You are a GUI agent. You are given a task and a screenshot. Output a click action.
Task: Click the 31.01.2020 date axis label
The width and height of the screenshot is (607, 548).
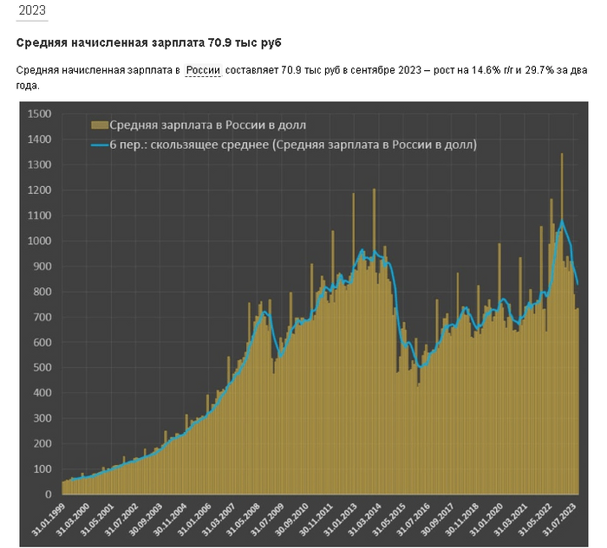pyautogui.click(x=488, y=521)
